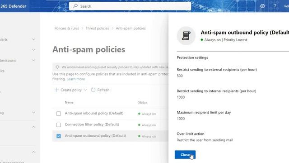Click the submissions item in sidebar
Viewport: 289px width, 163px height.
(8, 60)
